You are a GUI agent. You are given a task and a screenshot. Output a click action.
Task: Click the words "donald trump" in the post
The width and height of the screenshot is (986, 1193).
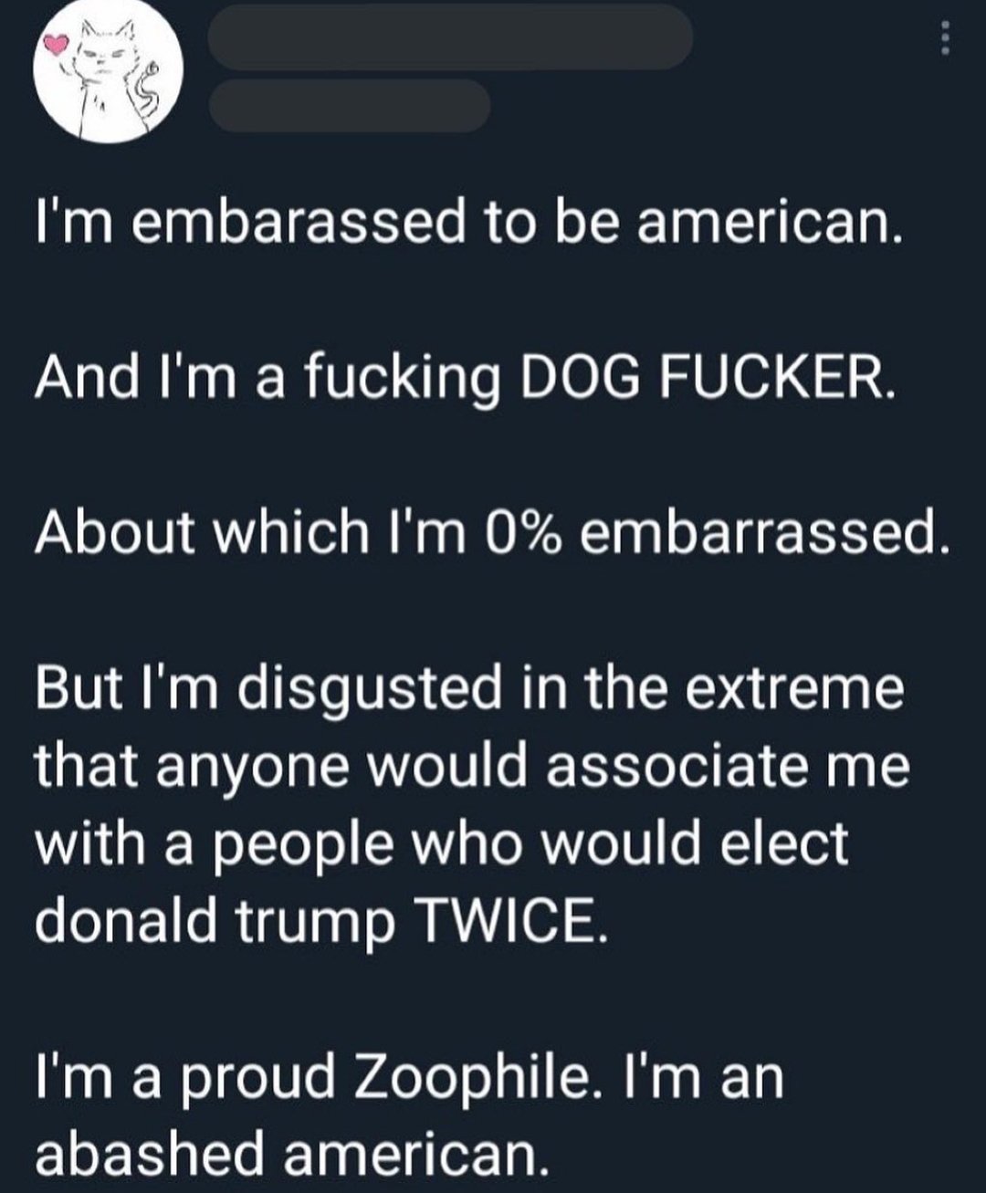click(x=215, y=920)
